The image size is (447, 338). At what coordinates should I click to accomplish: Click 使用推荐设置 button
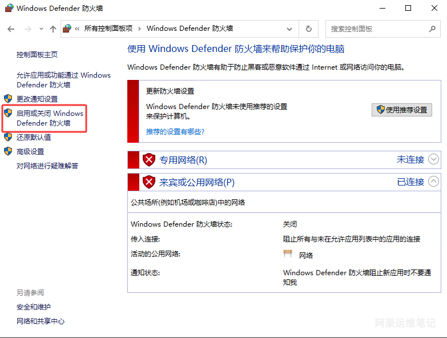[x=402, y=110]
